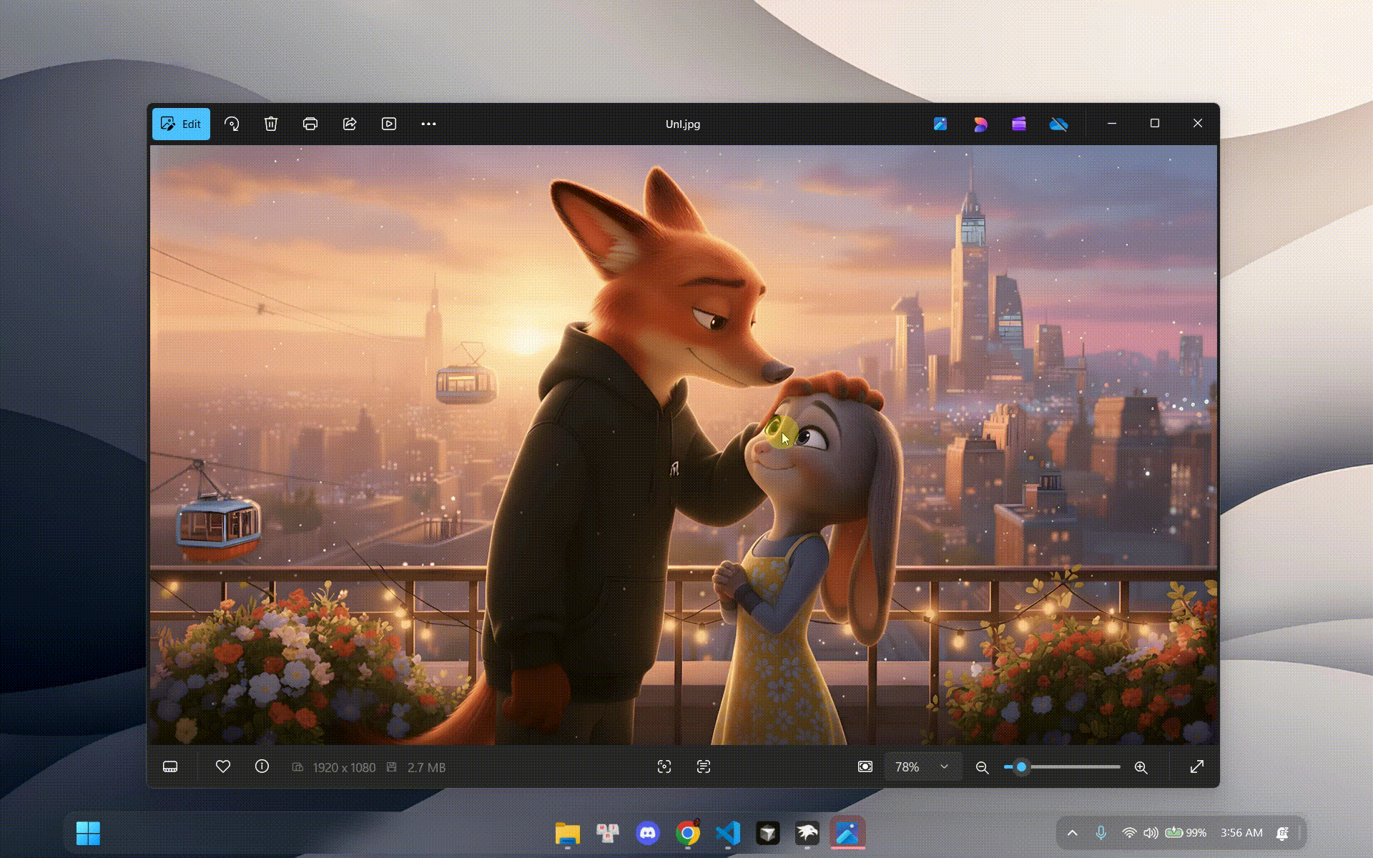Open Visual Studio Code from the taskbar
Screen dimensions: 1373x858
point(728,833)
